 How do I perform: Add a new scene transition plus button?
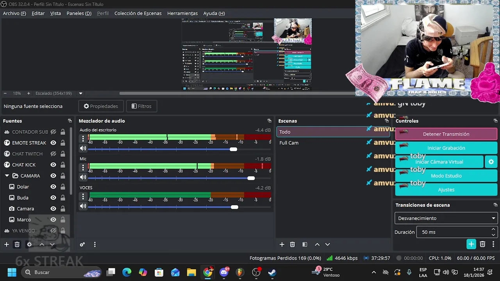point(471,244)
